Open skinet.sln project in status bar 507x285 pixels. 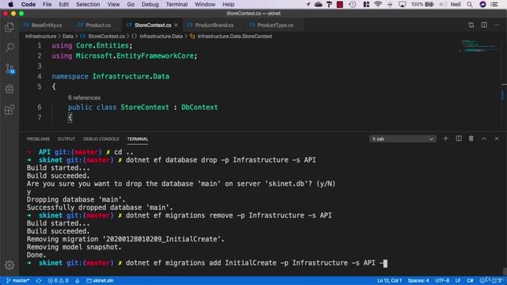click(x=100, y=280)
